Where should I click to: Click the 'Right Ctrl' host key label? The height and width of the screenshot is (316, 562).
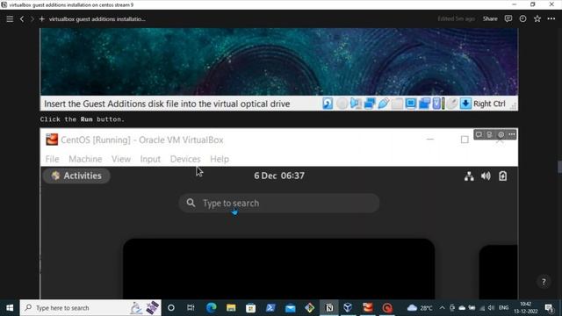(489, 104)
